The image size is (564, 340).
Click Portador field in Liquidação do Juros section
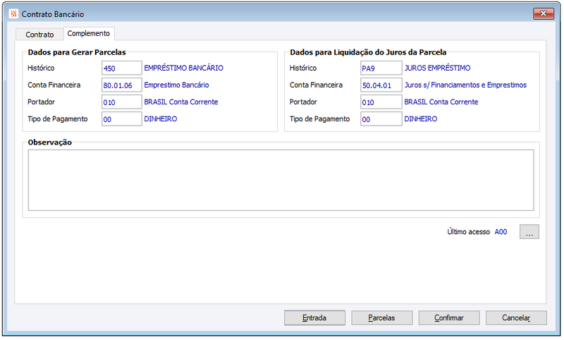(x=381, y=102)
